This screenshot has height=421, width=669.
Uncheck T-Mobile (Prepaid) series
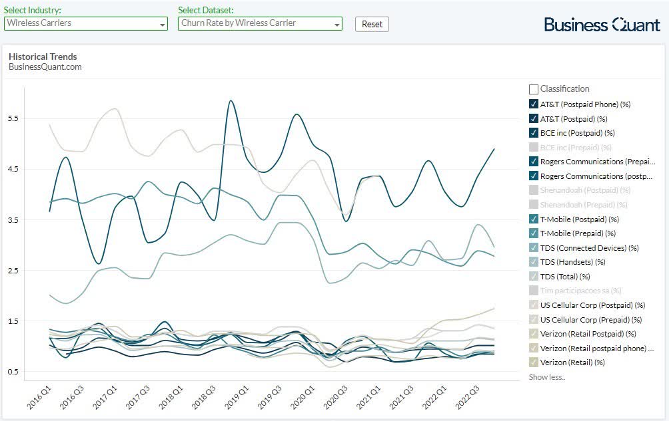[x=534, y=233]
